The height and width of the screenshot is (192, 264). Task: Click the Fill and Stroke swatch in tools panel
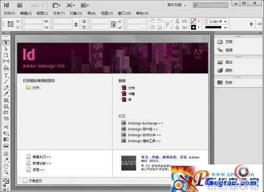point(6,180)
